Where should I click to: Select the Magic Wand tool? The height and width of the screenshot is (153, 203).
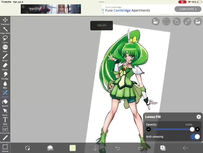click(x=5, y=30)
